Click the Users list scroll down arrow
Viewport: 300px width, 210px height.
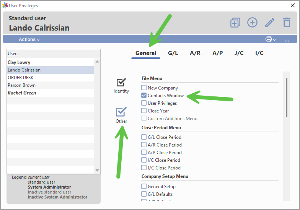click(97, 170)
